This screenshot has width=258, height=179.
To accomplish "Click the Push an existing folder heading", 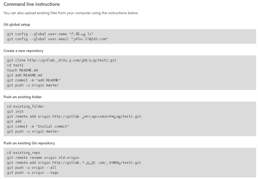I will pos(23,97).
